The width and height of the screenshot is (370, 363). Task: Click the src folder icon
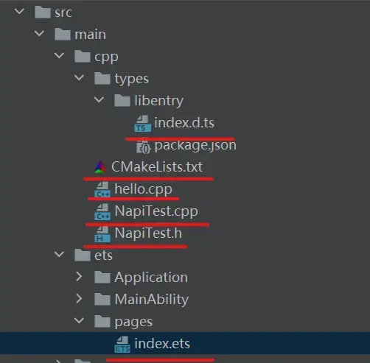[43, 12]
